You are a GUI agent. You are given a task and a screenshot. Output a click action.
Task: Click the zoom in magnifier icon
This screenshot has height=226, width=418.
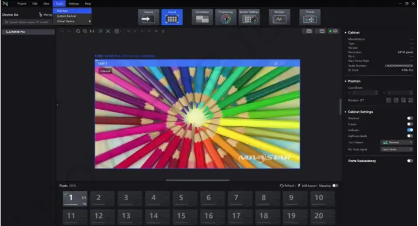pyautogui.click(x=85, y=31)
